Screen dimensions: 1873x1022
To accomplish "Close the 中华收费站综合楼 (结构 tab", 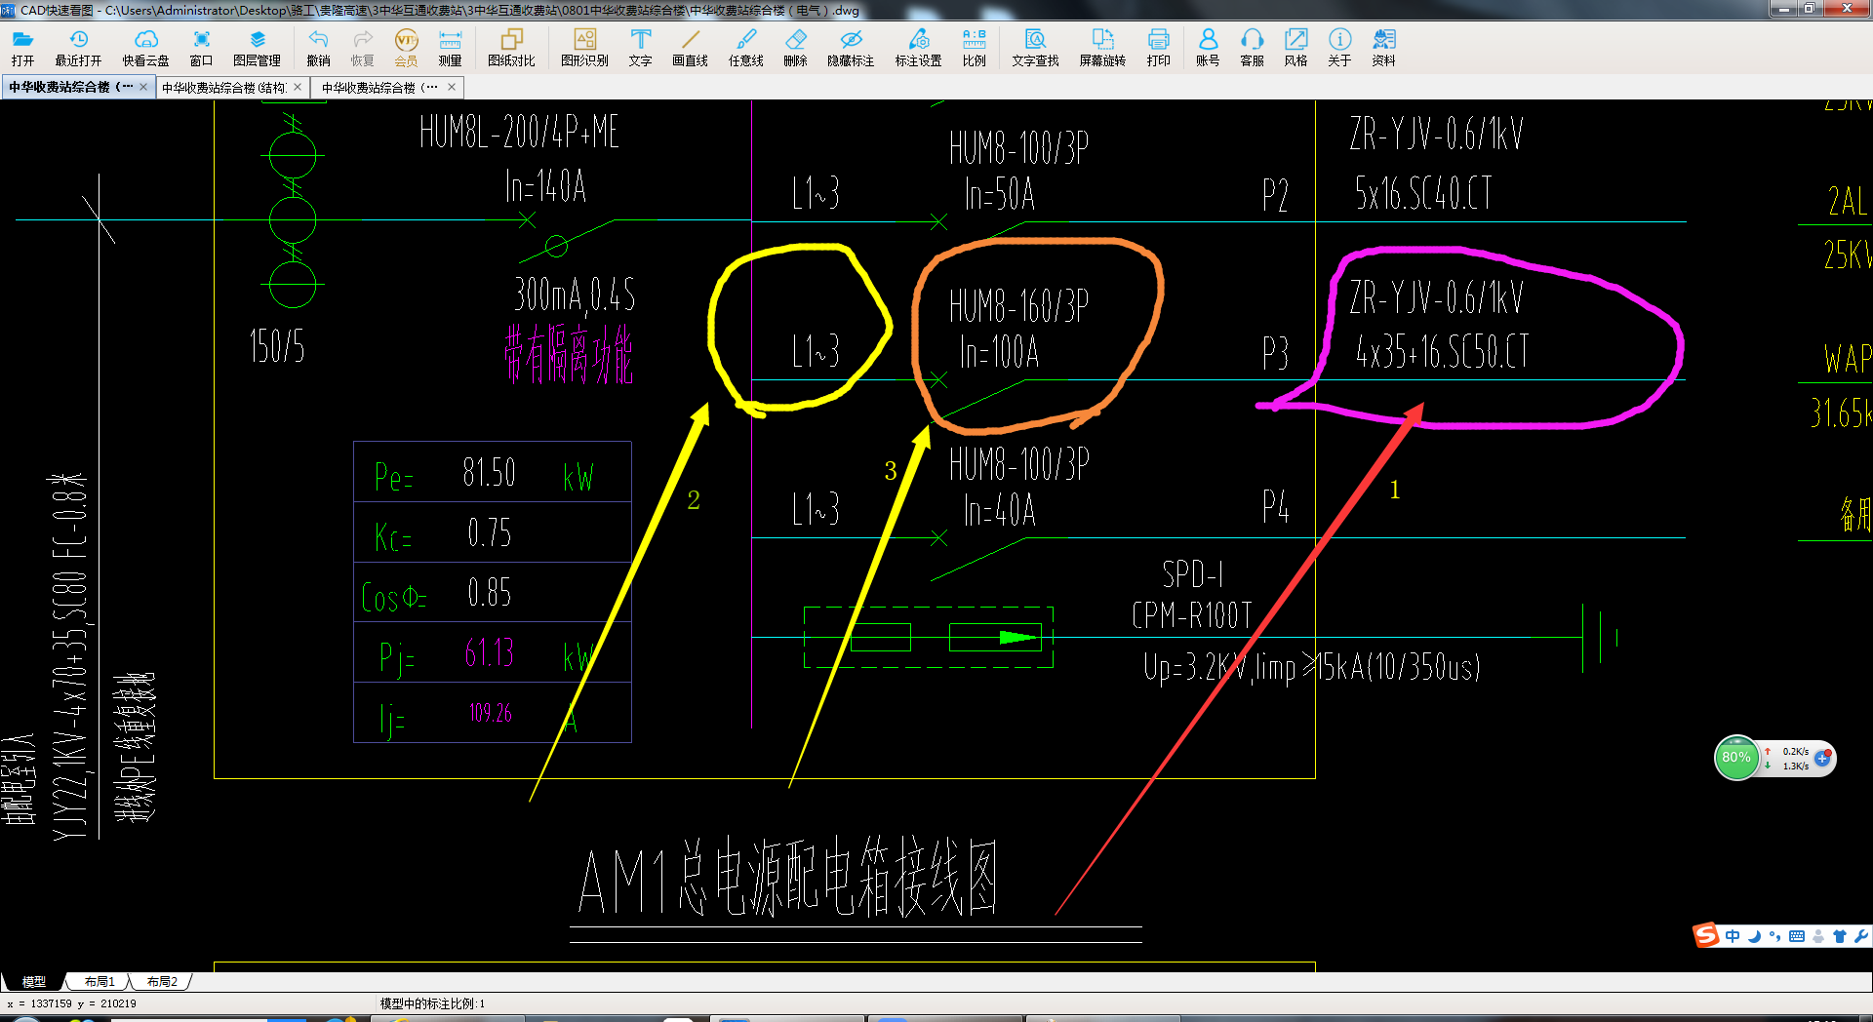I will 298,87.
